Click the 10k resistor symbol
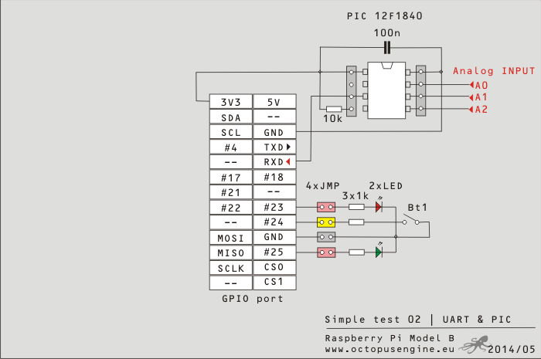 pos(334,109)
